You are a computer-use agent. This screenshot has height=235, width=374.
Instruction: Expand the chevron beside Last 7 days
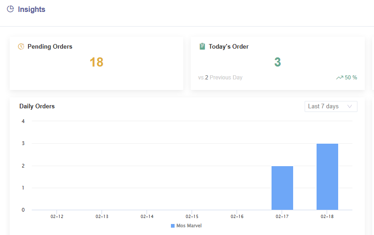pos(350,106)
